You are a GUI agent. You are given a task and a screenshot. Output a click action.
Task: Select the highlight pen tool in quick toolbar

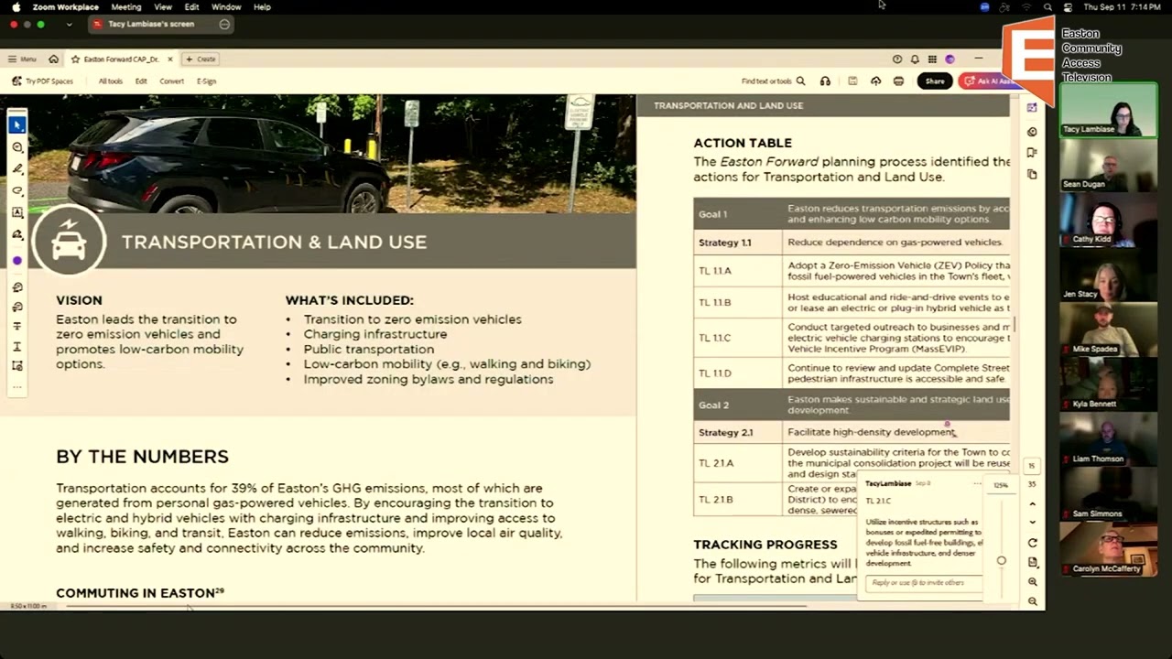[x=17, y=169]
